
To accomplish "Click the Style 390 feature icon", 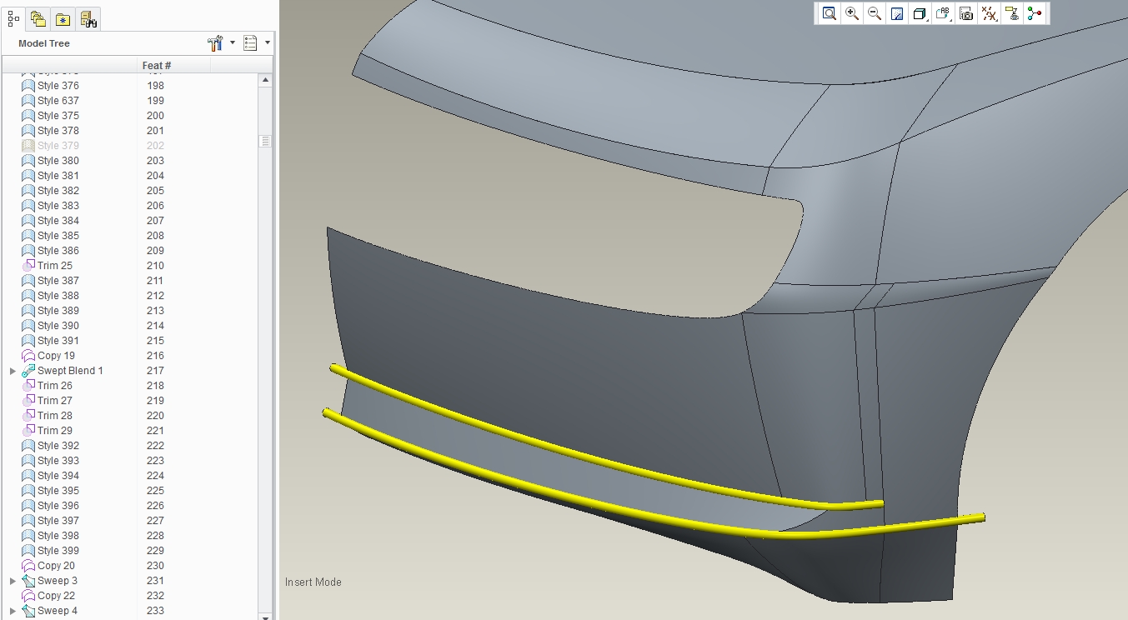I will pos(28,326).
